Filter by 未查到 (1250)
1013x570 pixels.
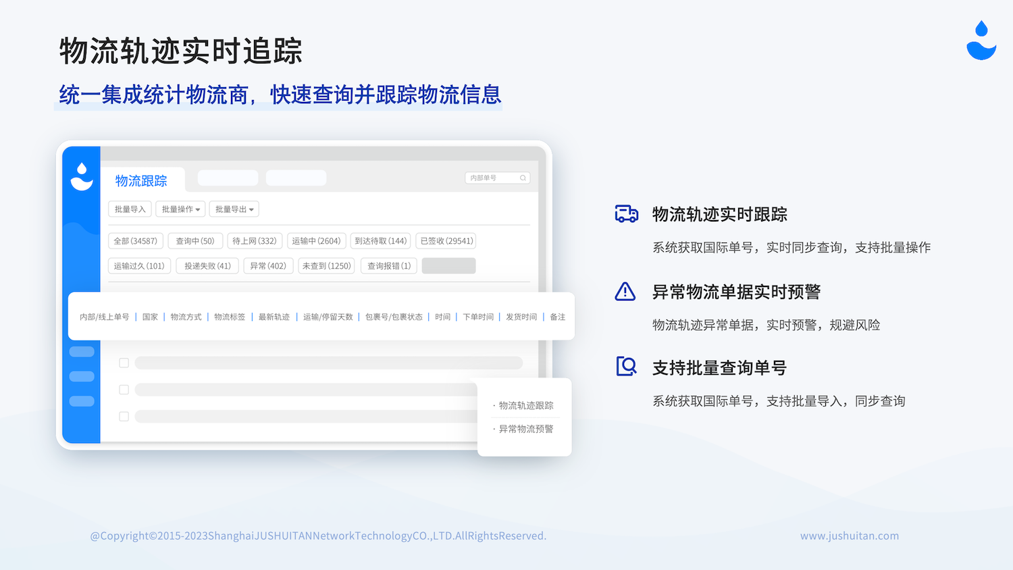327,266
